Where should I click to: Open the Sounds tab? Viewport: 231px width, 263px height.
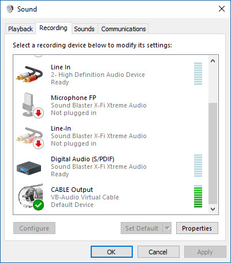point(84,29)
